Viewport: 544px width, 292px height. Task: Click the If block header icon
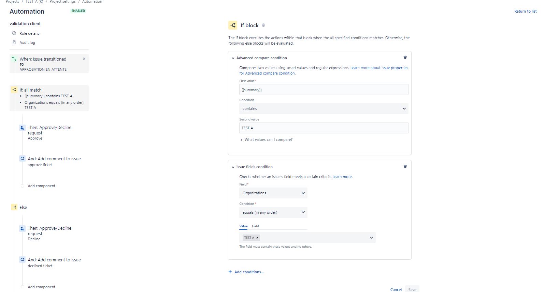233,25
